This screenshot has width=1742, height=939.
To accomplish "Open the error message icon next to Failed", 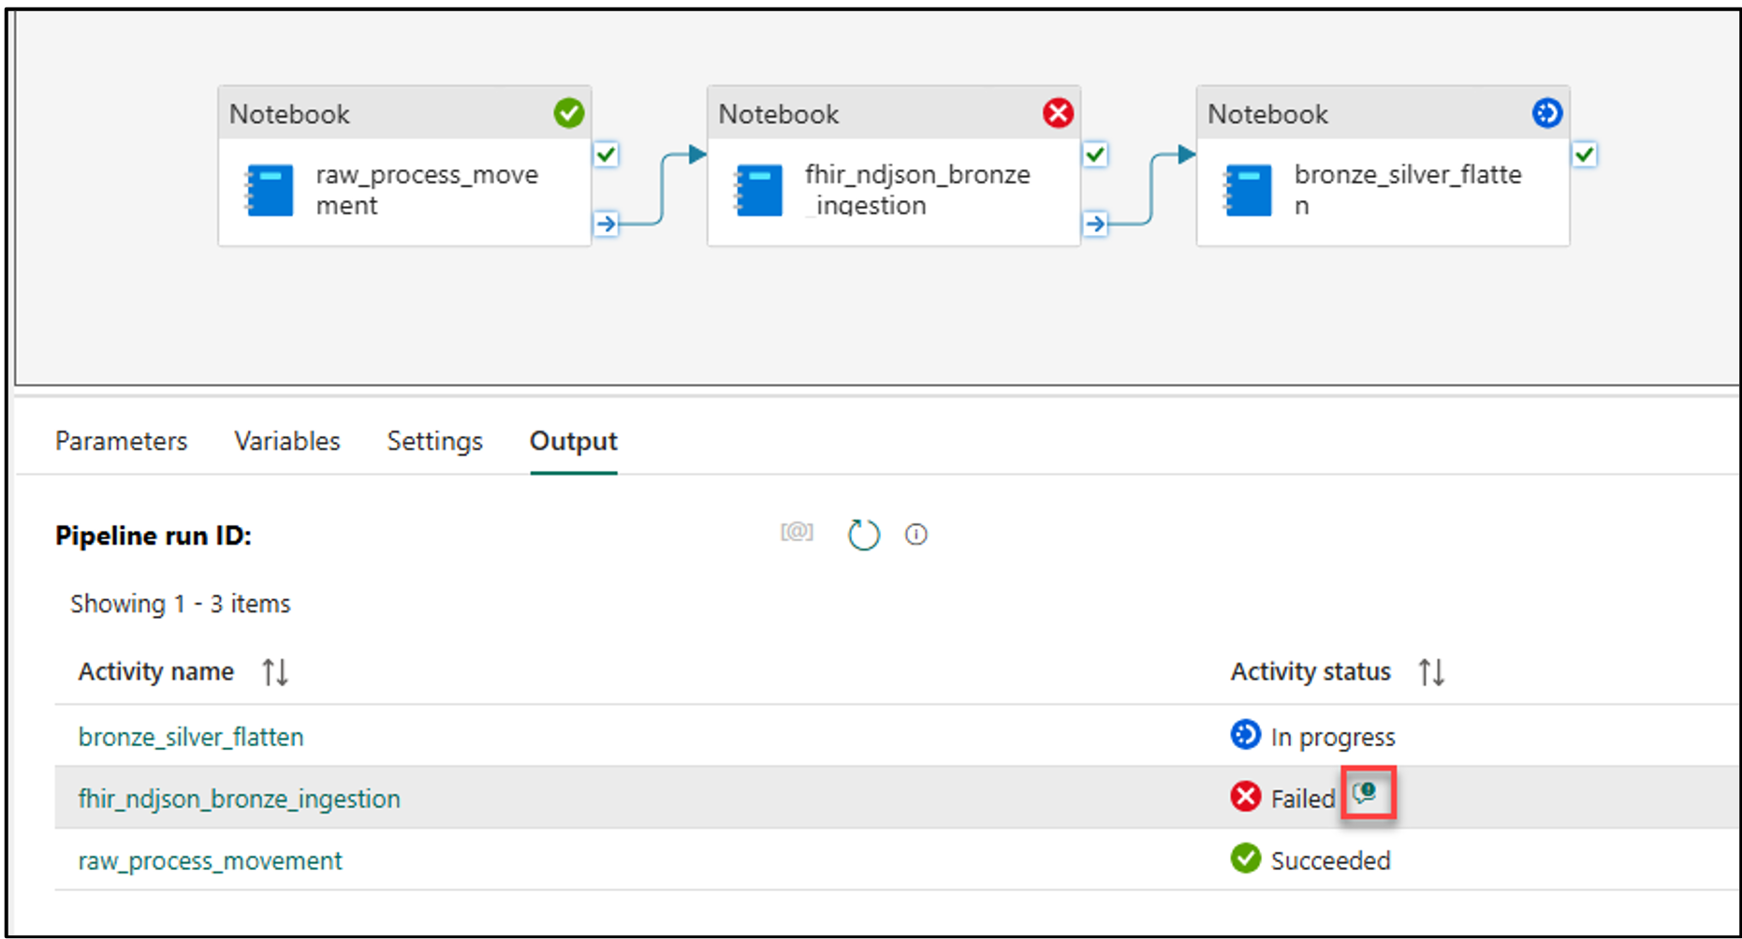I will (1366, 794).
